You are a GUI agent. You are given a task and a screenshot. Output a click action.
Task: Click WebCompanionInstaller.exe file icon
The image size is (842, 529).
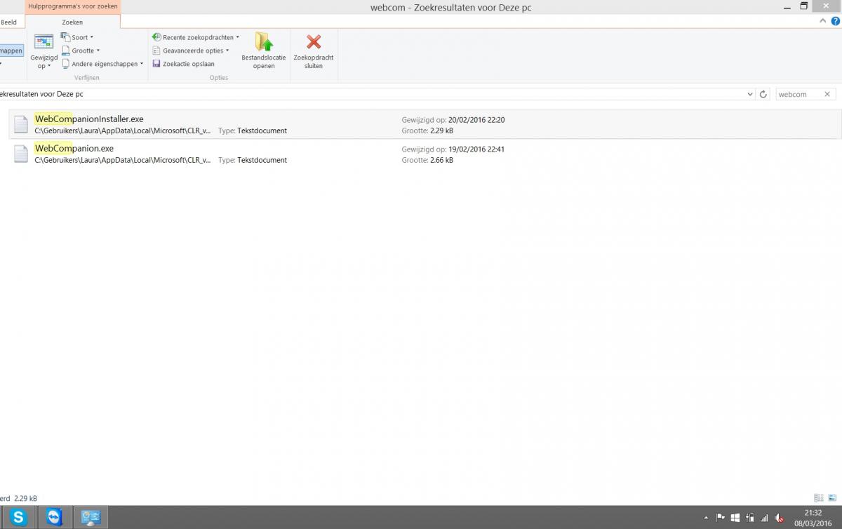pos(22,124)
